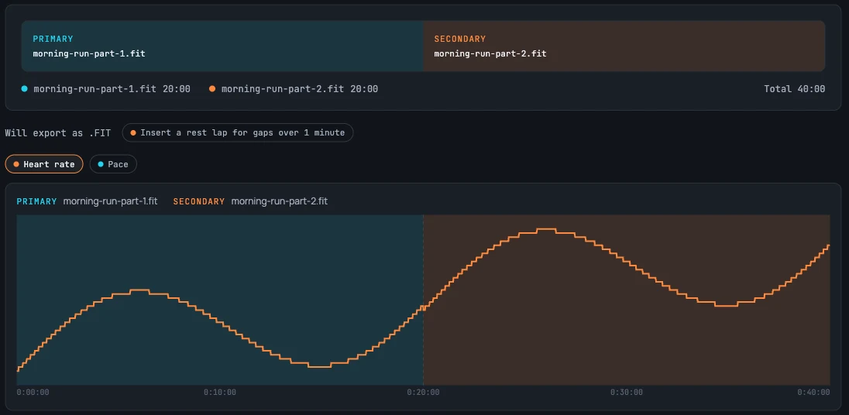Click the cyan dot inside the Pace pill
The width and height of the screenshot is (849, 415).
[100, 164]
